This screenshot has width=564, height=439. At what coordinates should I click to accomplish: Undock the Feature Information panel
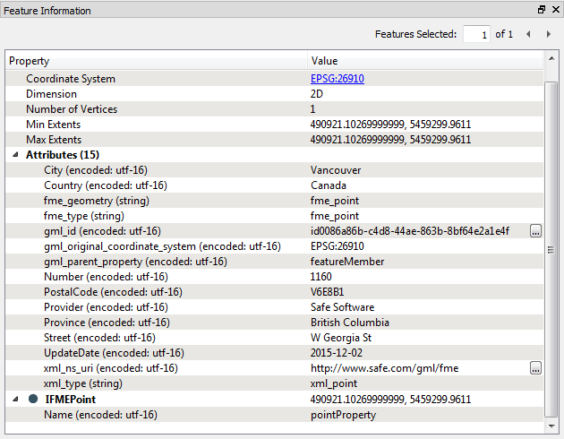(542, 10)
